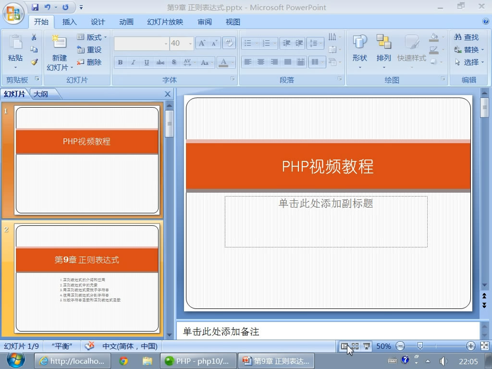This screenshot has height=369, width=492.
Task: Switch to the 大纲 outline pane tab
Action: tap(41, 94)
